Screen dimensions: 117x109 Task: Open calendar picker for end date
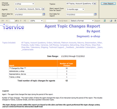[95, 14]
